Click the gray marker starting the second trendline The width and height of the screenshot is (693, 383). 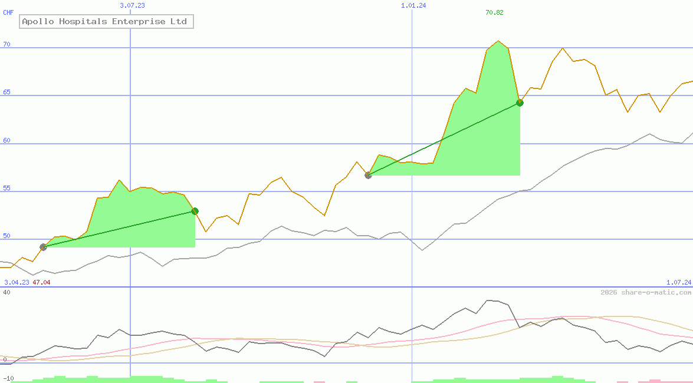tap(368, 174)
